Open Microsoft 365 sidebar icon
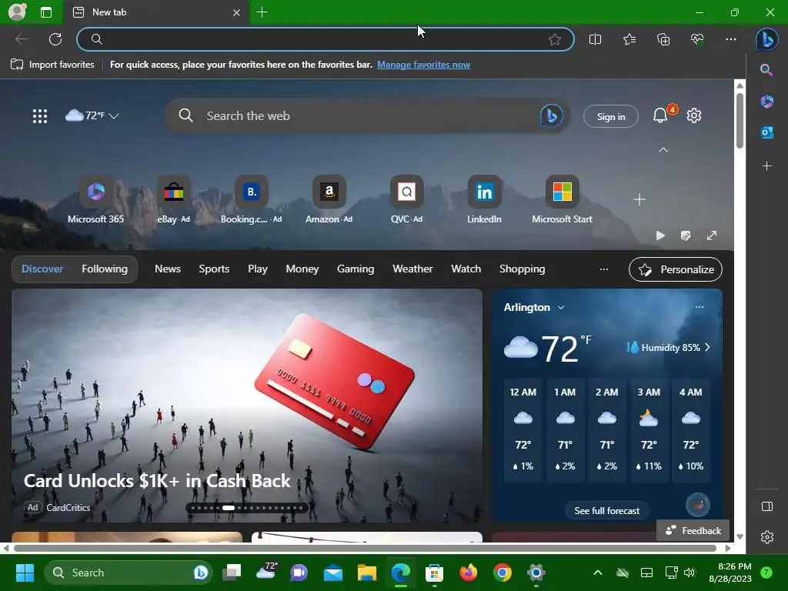The image size is (788, 591). (x=766, y=101)
